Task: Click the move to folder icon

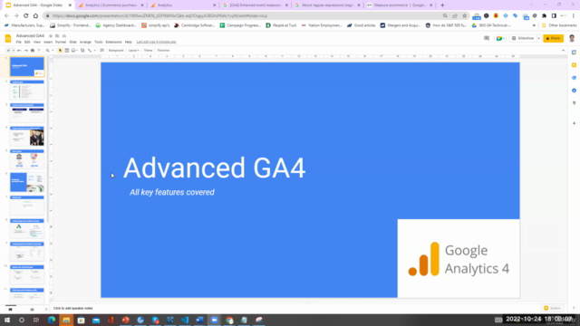Action: (57, 36)
